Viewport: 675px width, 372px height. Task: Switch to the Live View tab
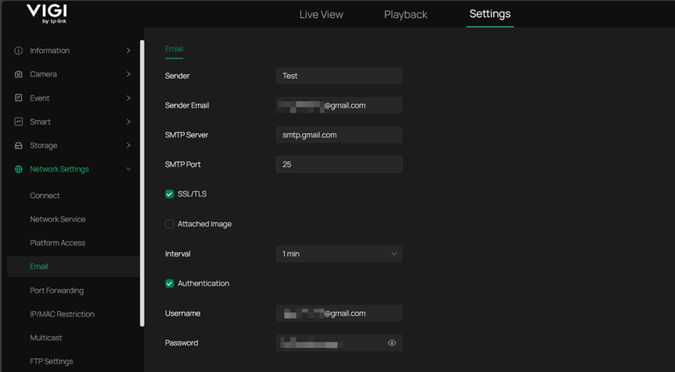pyautogui.click(x=321, y=15)
